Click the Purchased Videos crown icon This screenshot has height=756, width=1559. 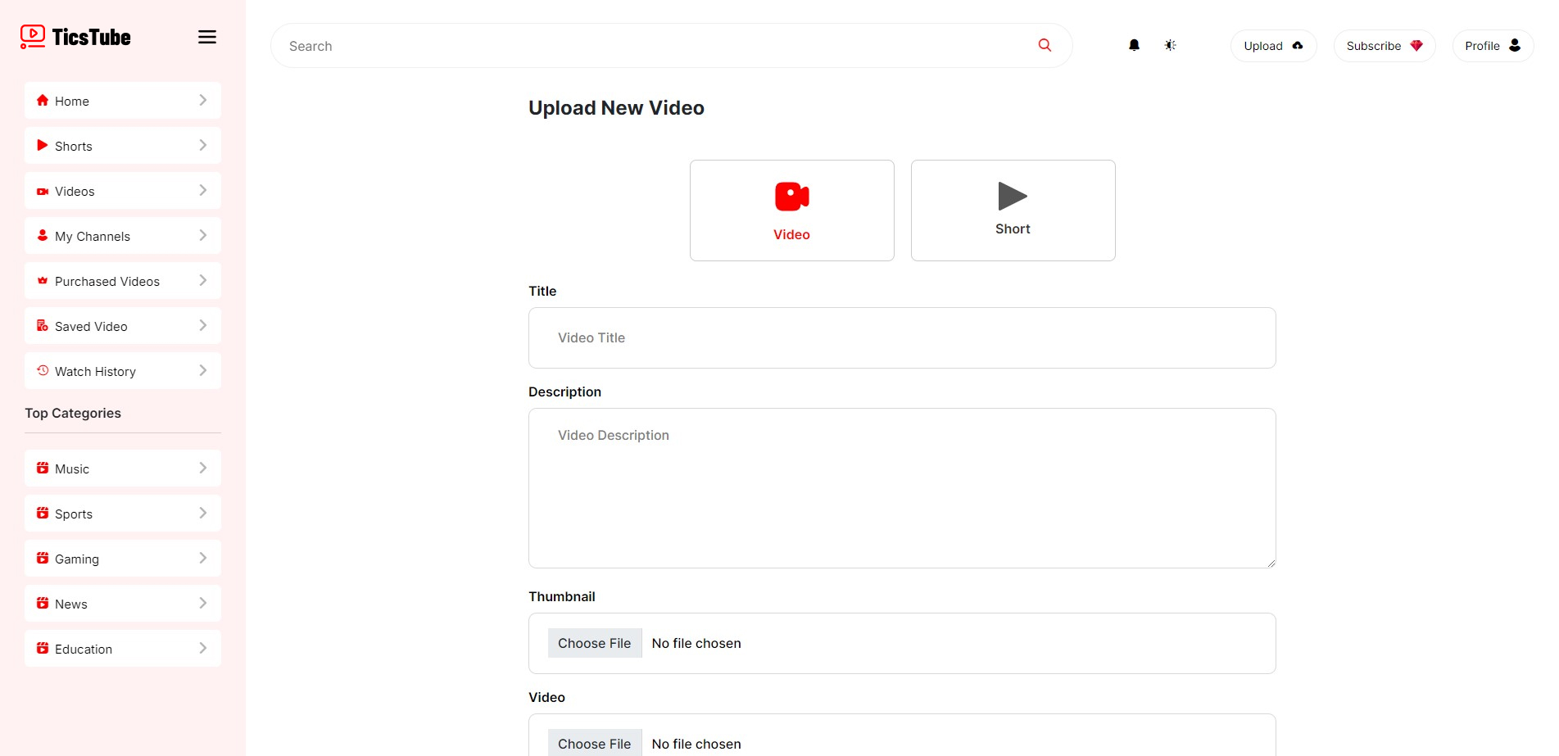pos(43,280)
